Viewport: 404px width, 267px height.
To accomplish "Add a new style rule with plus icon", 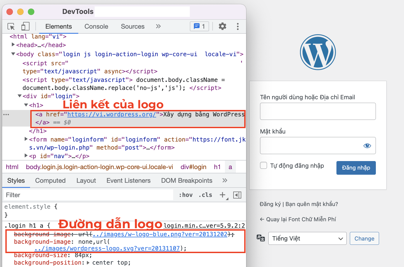I will (222, 195).
